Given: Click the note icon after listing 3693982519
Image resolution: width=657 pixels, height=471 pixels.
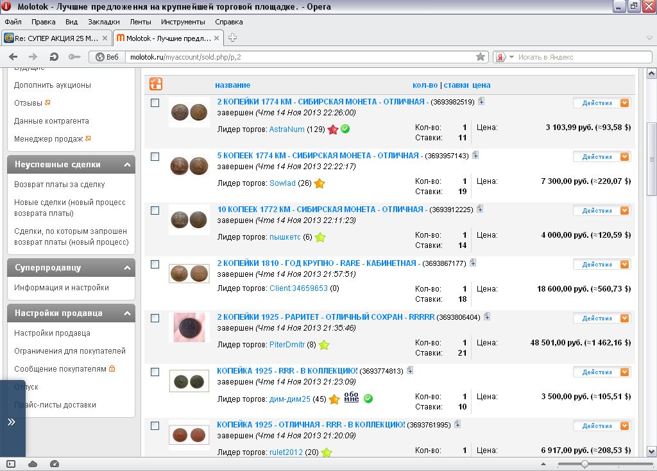Looking at the screenshot, I should [x=481, y=101].
